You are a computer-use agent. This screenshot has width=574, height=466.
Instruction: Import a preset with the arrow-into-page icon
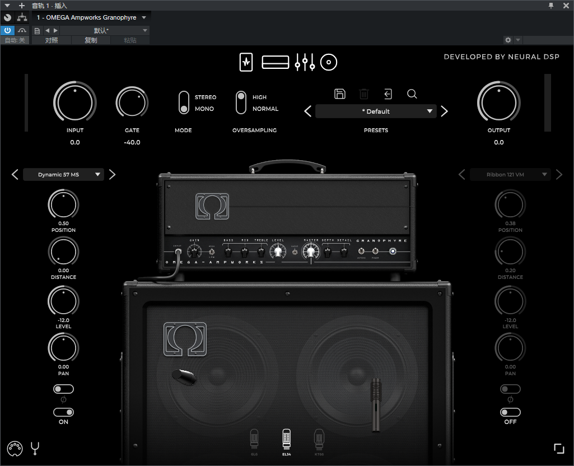[388, 94]
